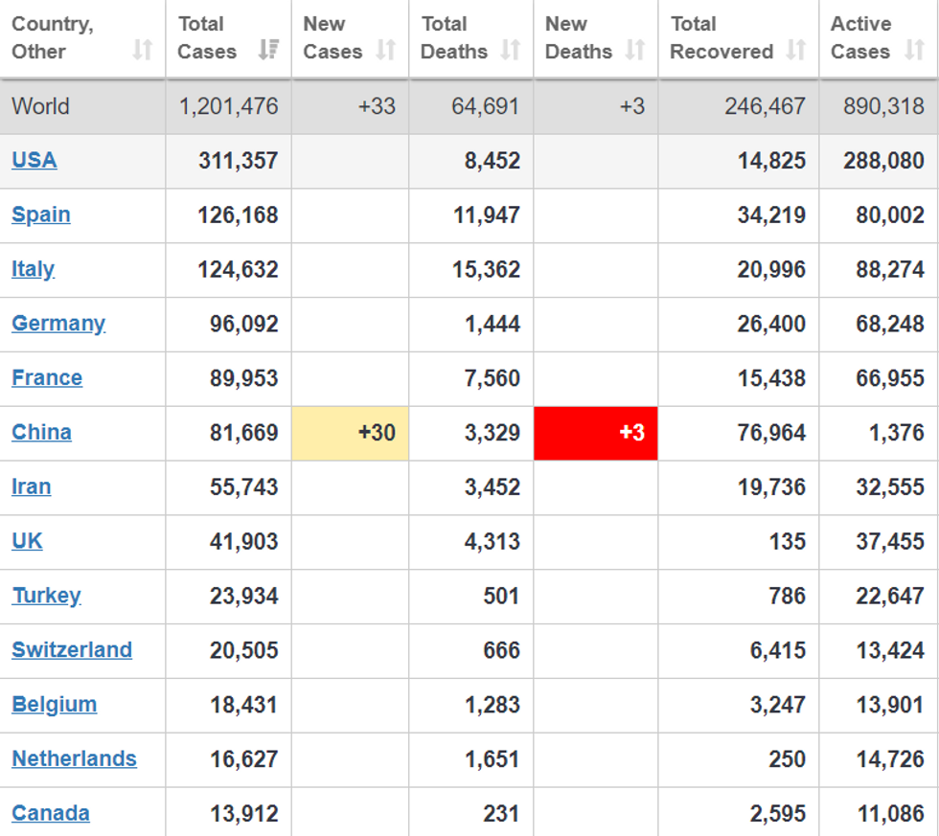Click the Total Deaths sort arrows

pos(510,50)
